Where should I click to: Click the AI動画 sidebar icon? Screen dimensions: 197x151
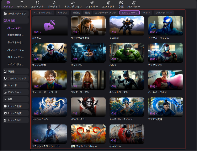pyautogui.click(x=5, y=21)
